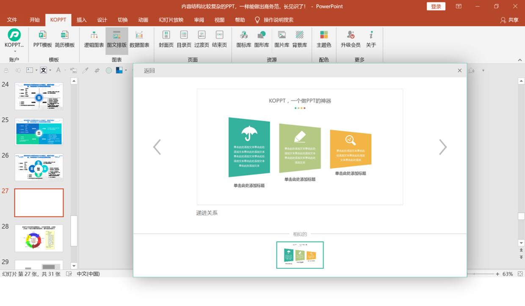Click the zoom in plus button
The height and width of the screenshot is (306, 525).
point(497,274)
